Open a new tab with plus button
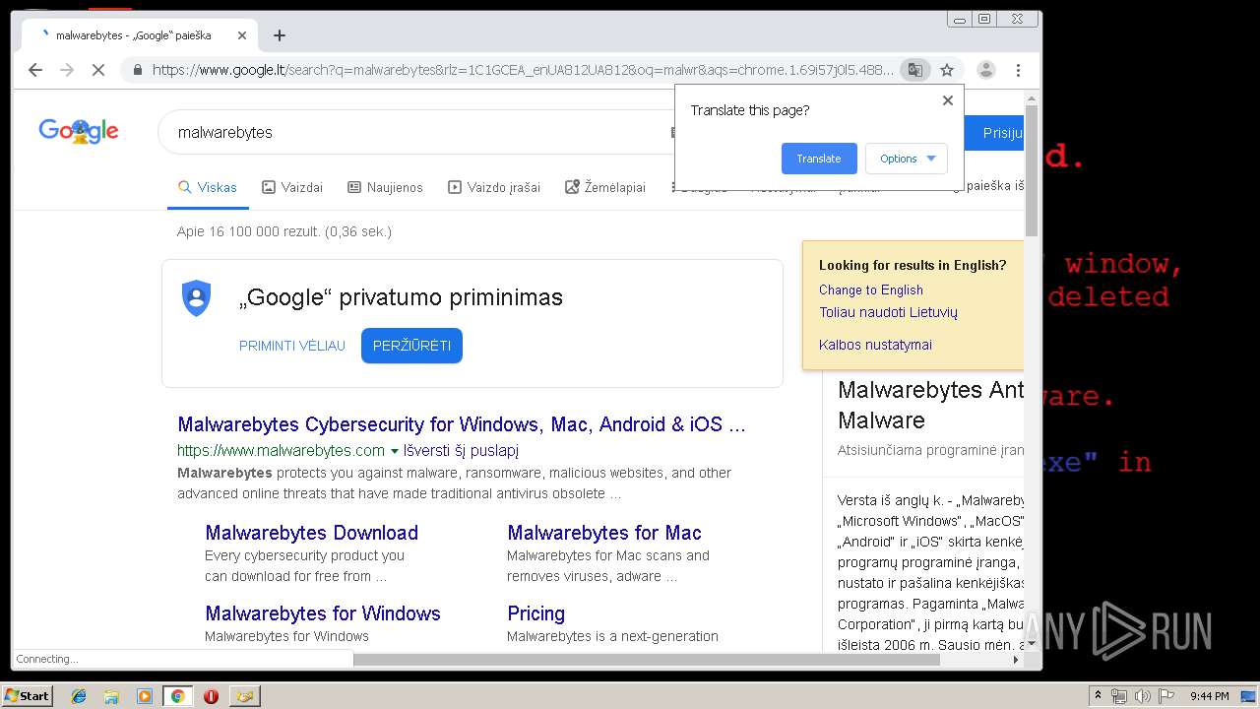This screenshot has height=709, width=1260. pos(280,35)
